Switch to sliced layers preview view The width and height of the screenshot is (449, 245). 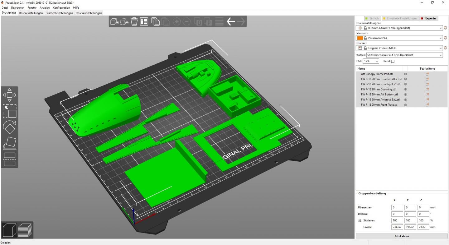(25, 230)
